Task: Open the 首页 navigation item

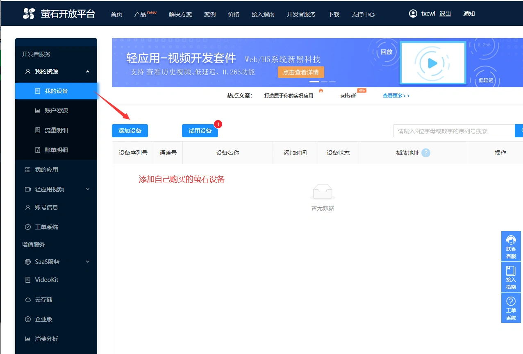Action: 116,14
